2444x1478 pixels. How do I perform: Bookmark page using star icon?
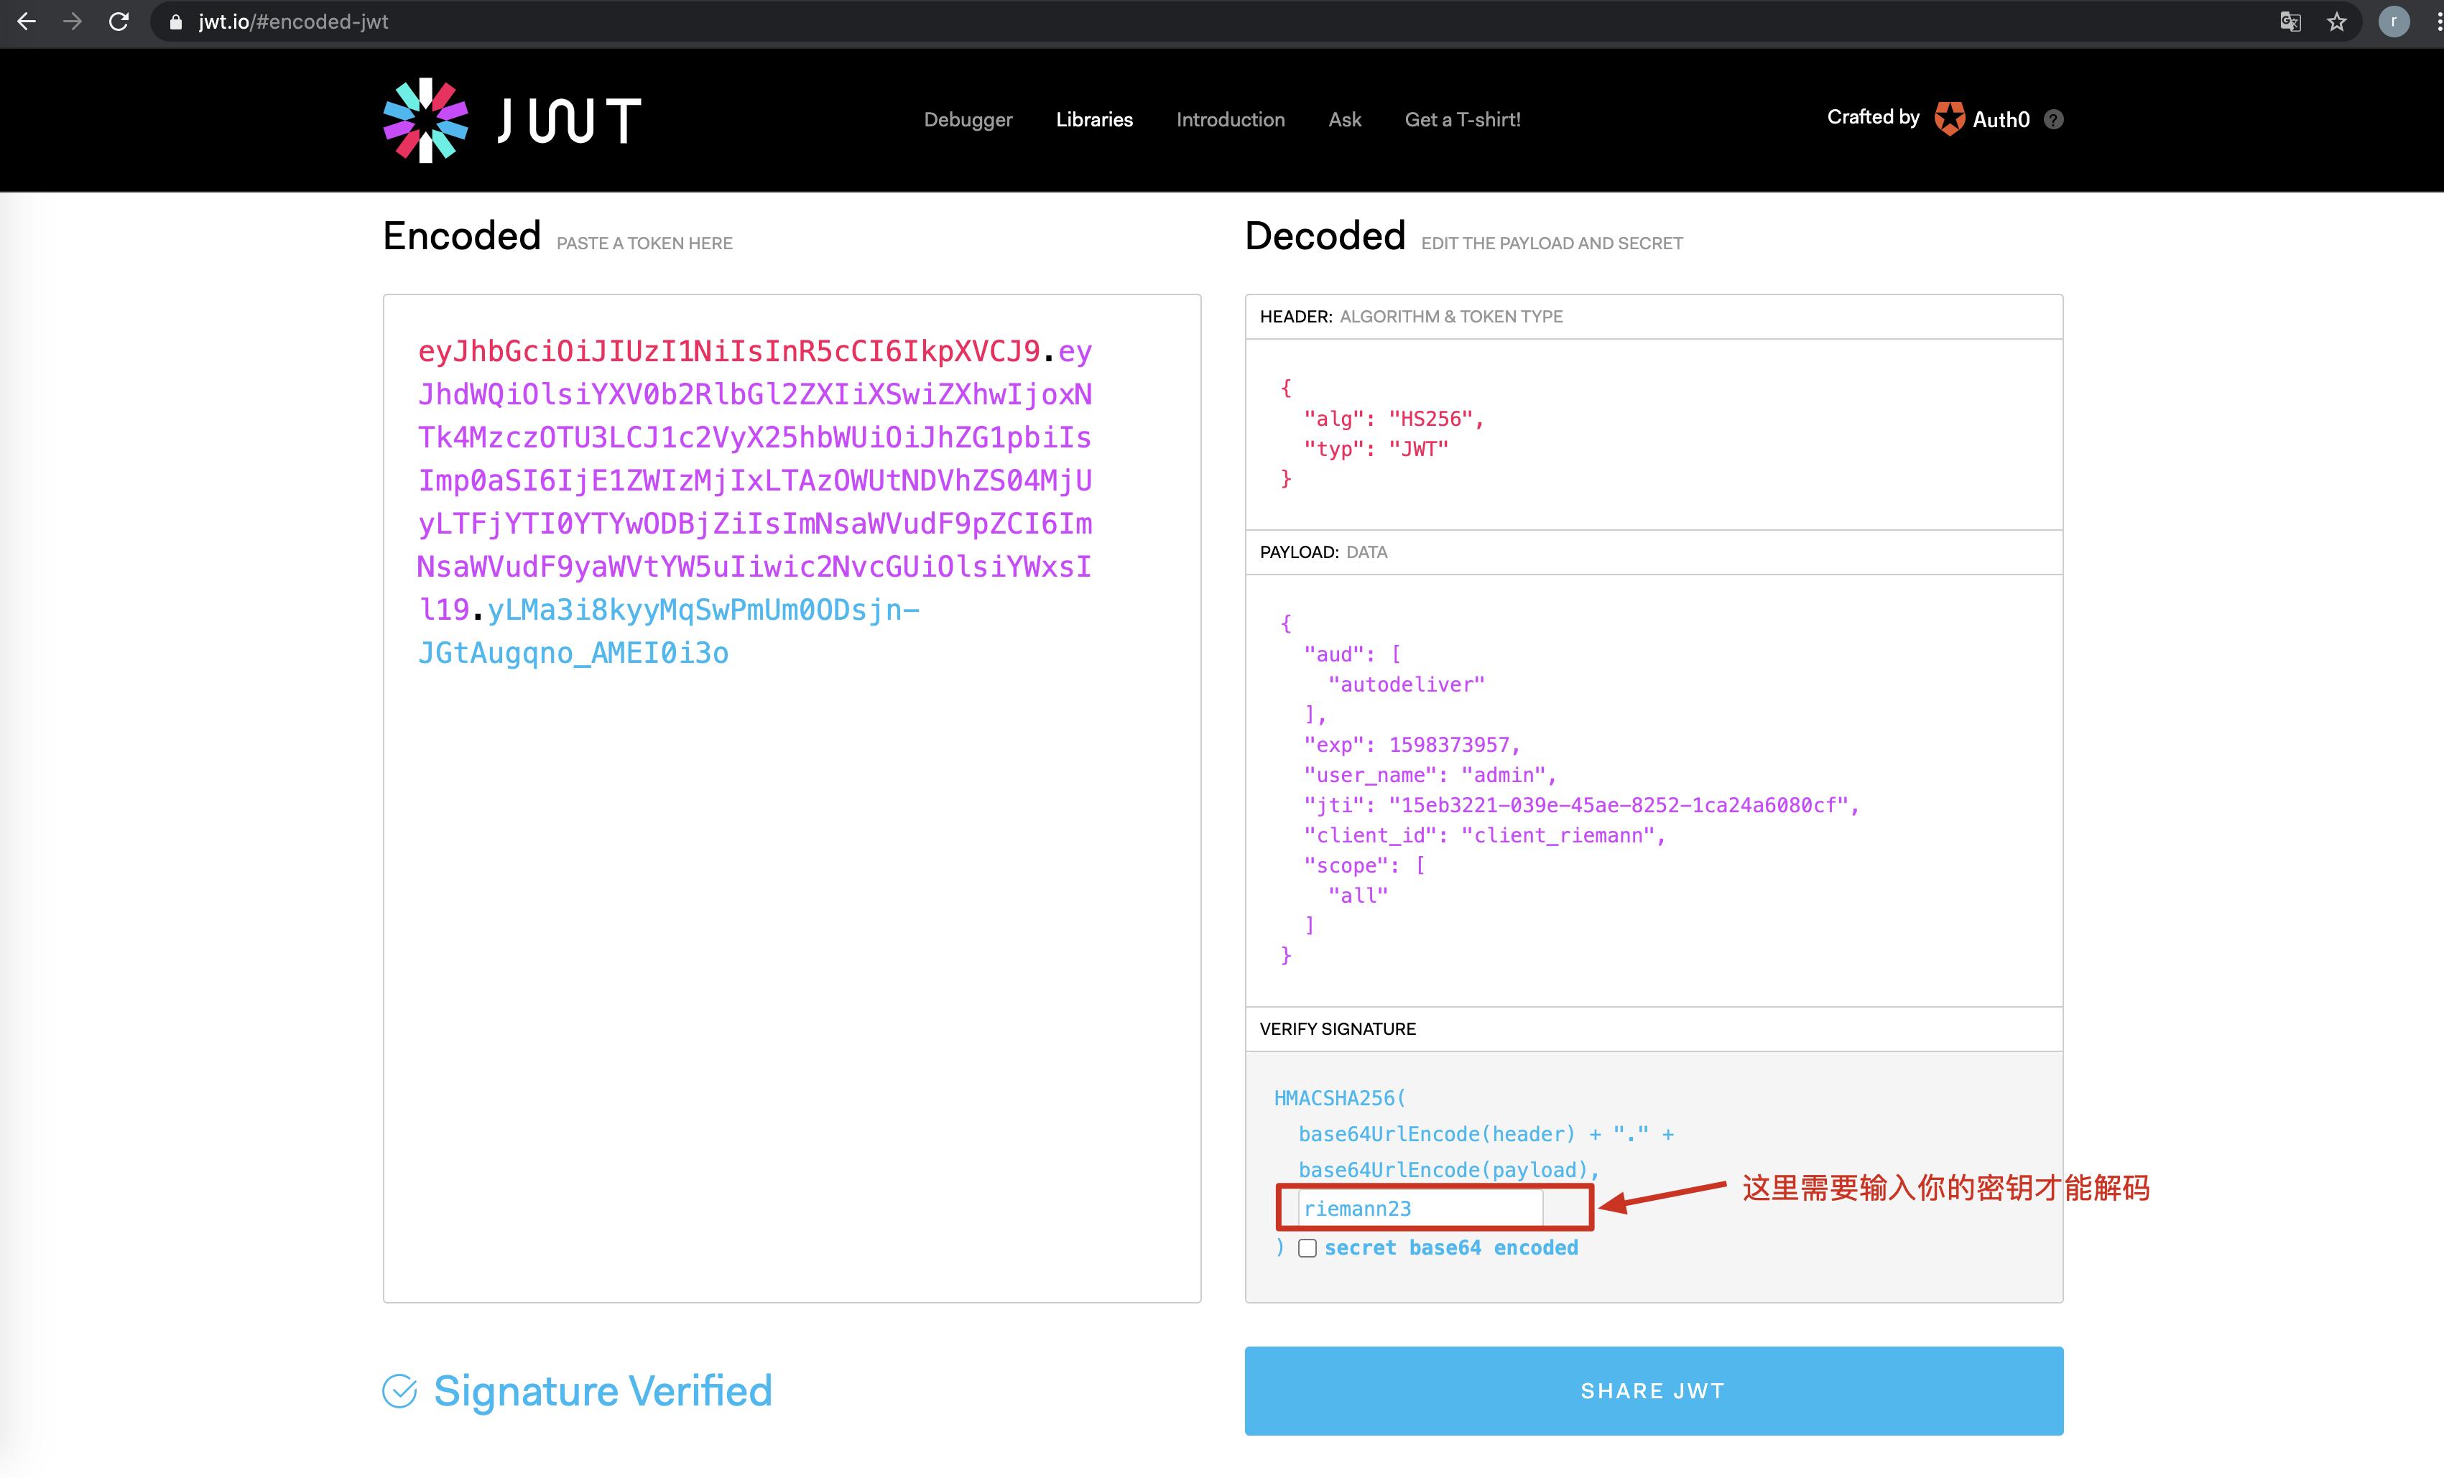click(x=2337, y=22)
